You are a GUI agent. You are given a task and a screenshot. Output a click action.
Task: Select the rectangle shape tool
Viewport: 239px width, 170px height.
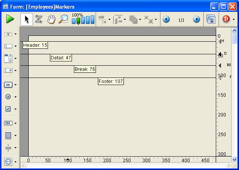click(x=8, y=135)
